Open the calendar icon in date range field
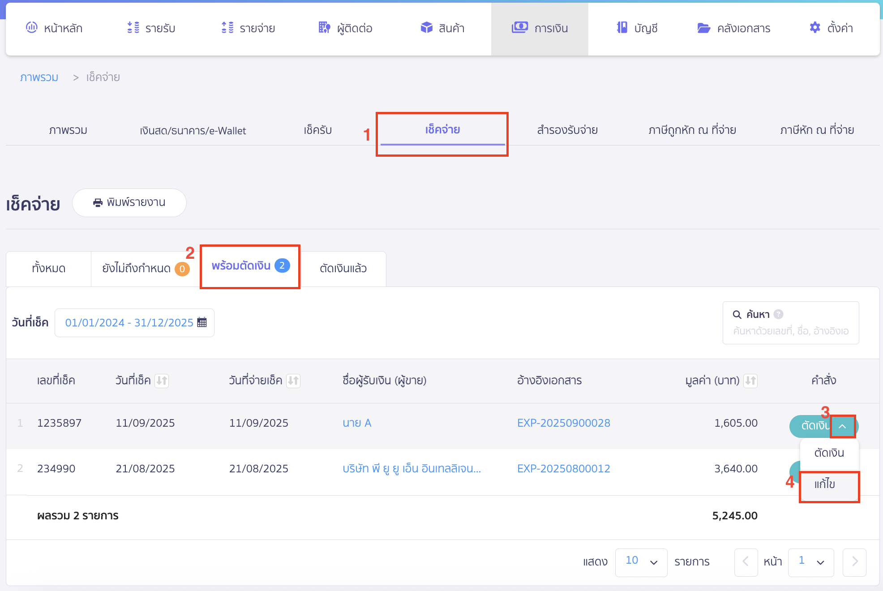 (202, 322)
